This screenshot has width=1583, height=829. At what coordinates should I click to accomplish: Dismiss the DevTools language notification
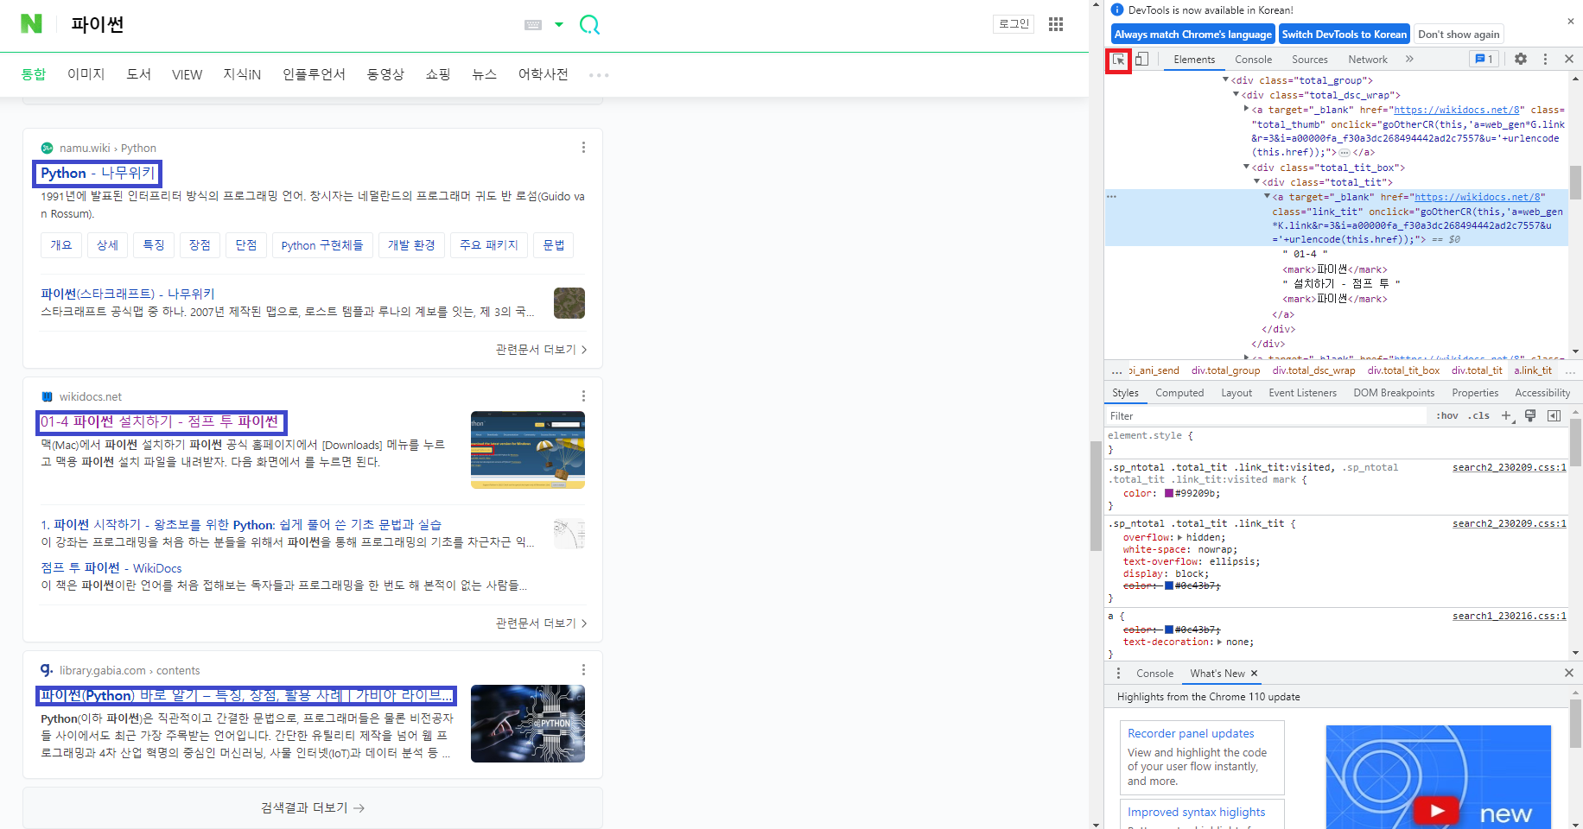1570,21
